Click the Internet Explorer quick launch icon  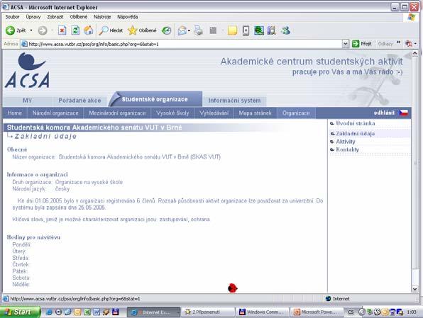point(49,312)
